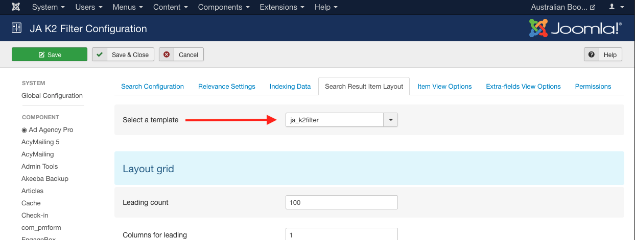Click the Joomla logo icon in top bar

[x=16, y=7]
